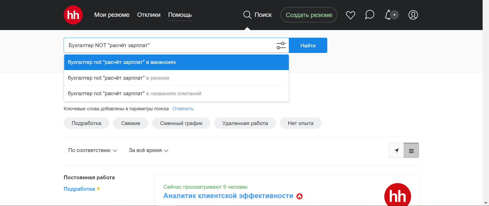Open Аналитик клиентской эффективности vacancy
Viewport: 489px width, 206px height.
pyautogui.click(x=228, y=196)
